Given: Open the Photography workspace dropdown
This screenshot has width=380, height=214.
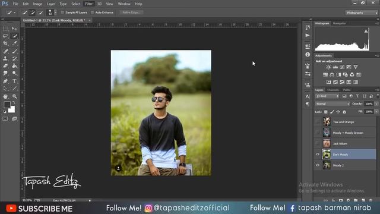Looking at the screenshot, I should pyautogui.click(x=362, y=12).
